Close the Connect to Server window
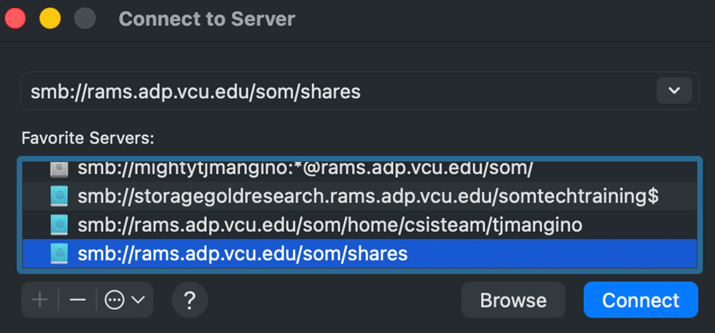Screen dimensions: 715x333 pyautogui.click(x=16, y=18)
